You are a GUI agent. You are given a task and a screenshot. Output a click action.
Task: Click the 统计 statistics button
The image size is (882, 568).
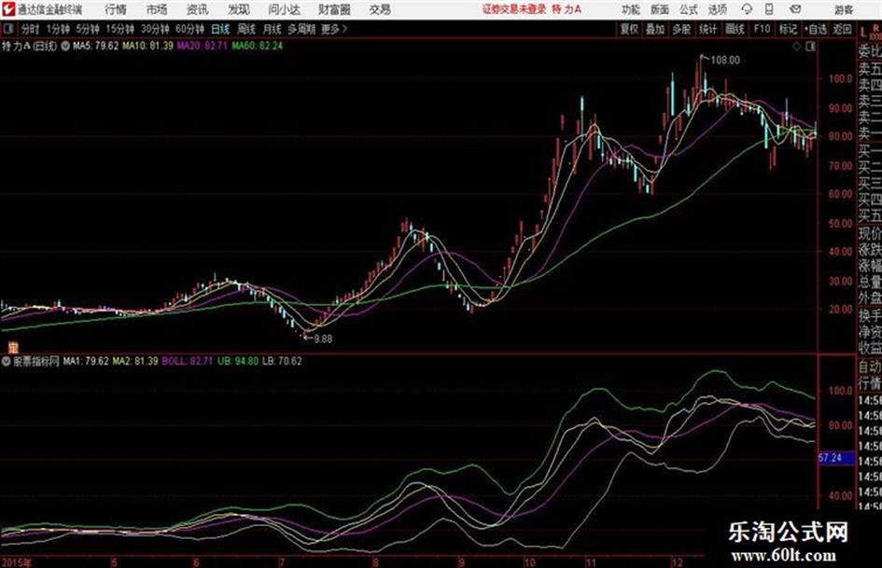click(x=707, y=29)
